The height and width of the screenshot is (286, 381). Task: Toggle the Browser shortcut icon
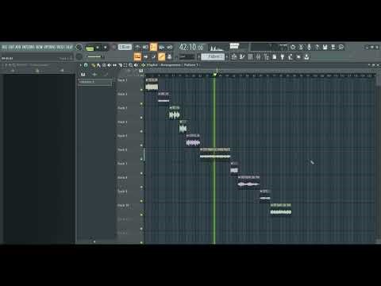click(x=267, y=56)
